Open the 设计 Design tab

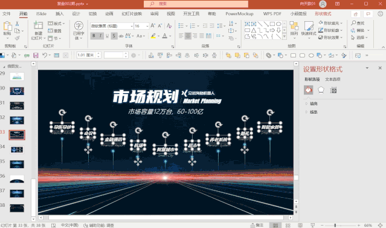click(x=76, y=14)
